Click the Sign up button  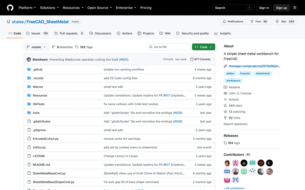point(282,8)
